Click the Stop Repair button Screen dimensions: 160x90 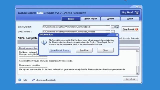click(130, 29)
